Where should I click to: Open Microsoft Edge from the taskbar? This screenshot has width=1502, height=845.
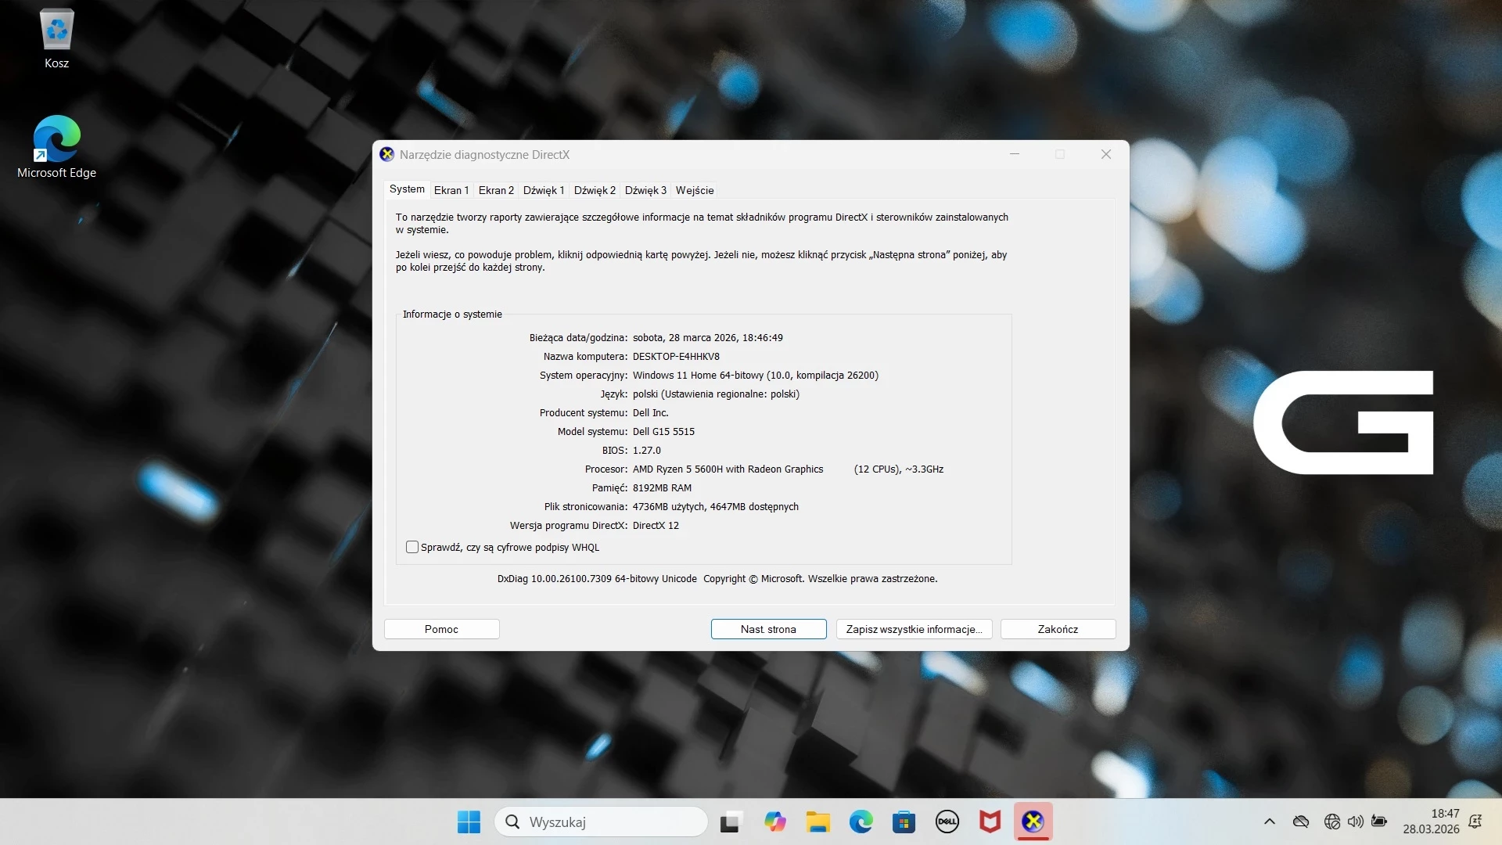[x=861, y=822]
